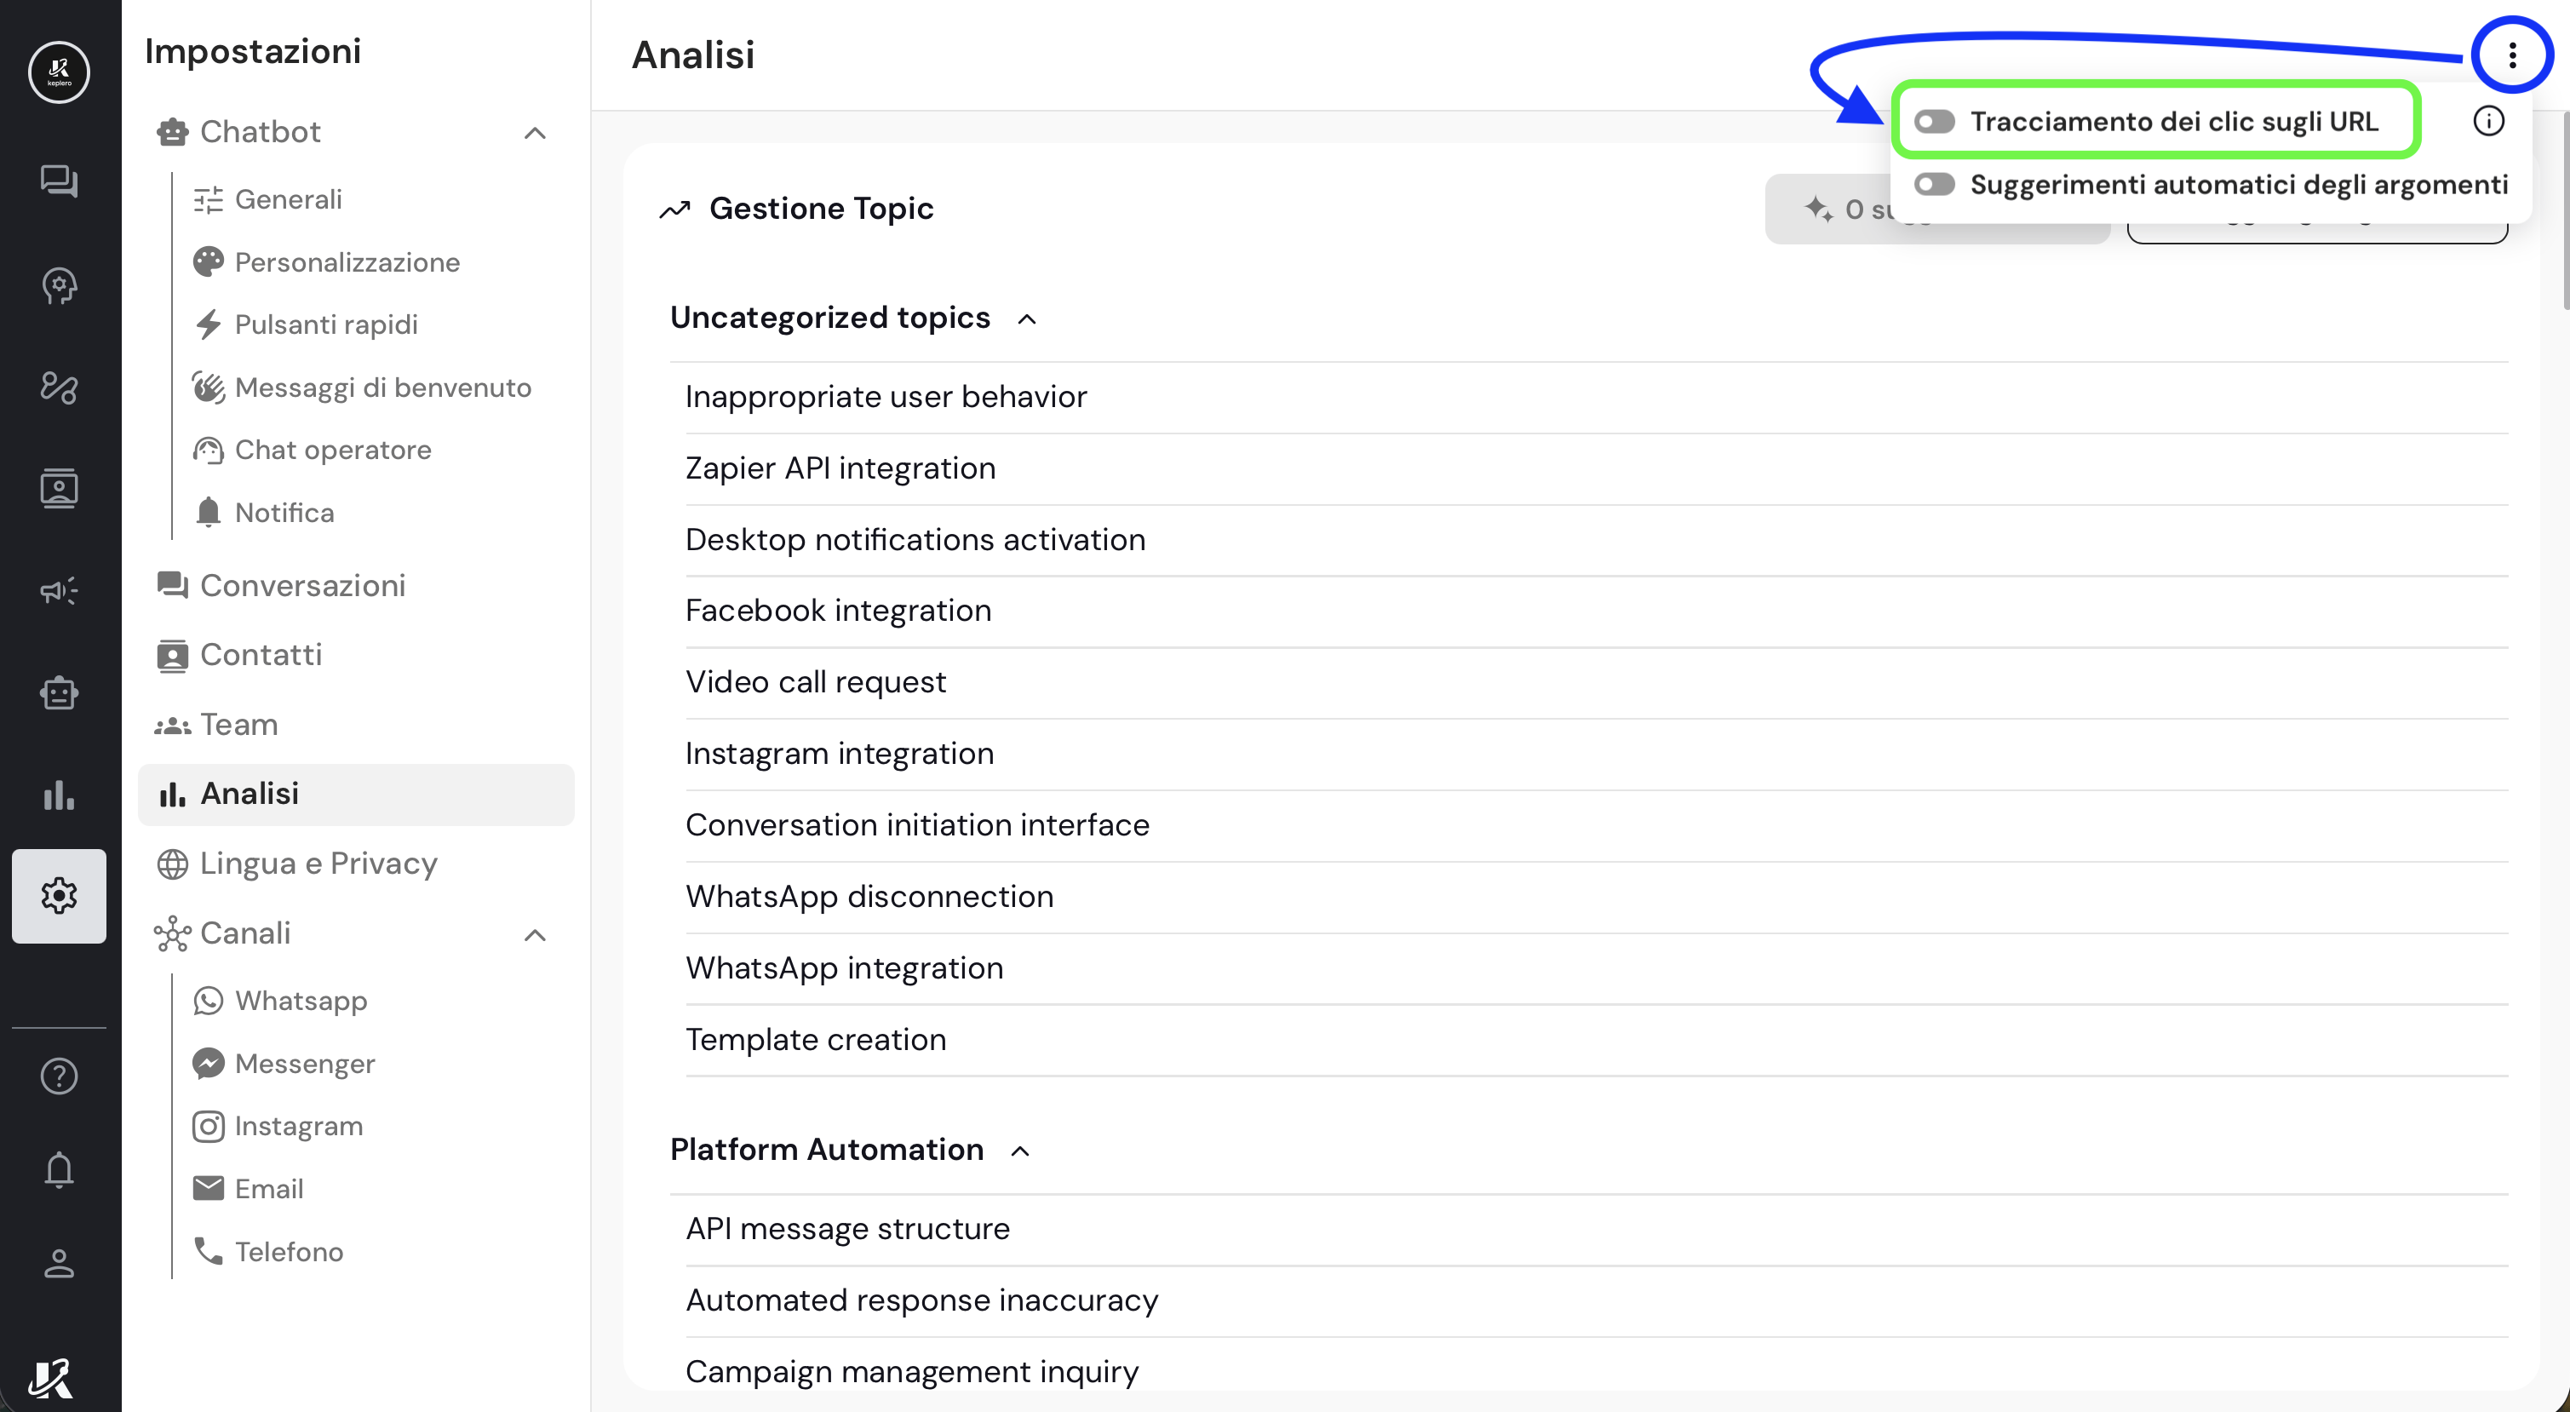This screenshot has height=1412, width=2570.
Task: Open the notifications bell in rail
Action: [59, 1169]
